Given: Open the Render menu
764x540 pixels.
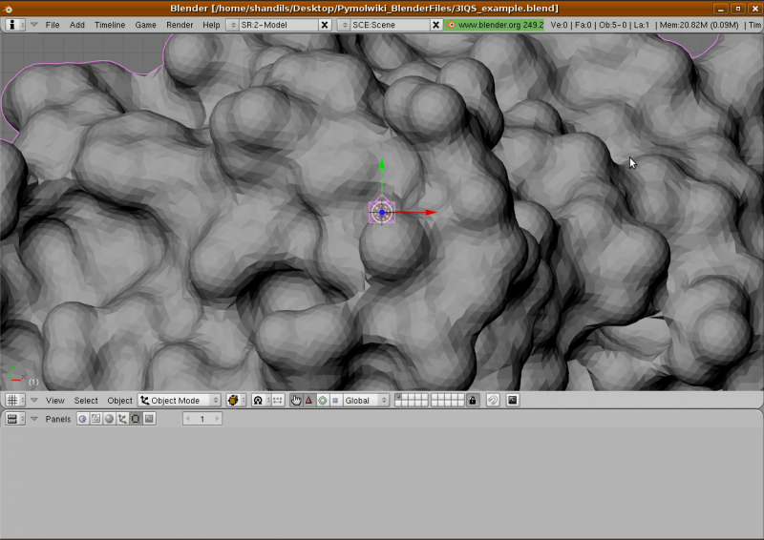Looking at the screenshot, I should [180, 25].
